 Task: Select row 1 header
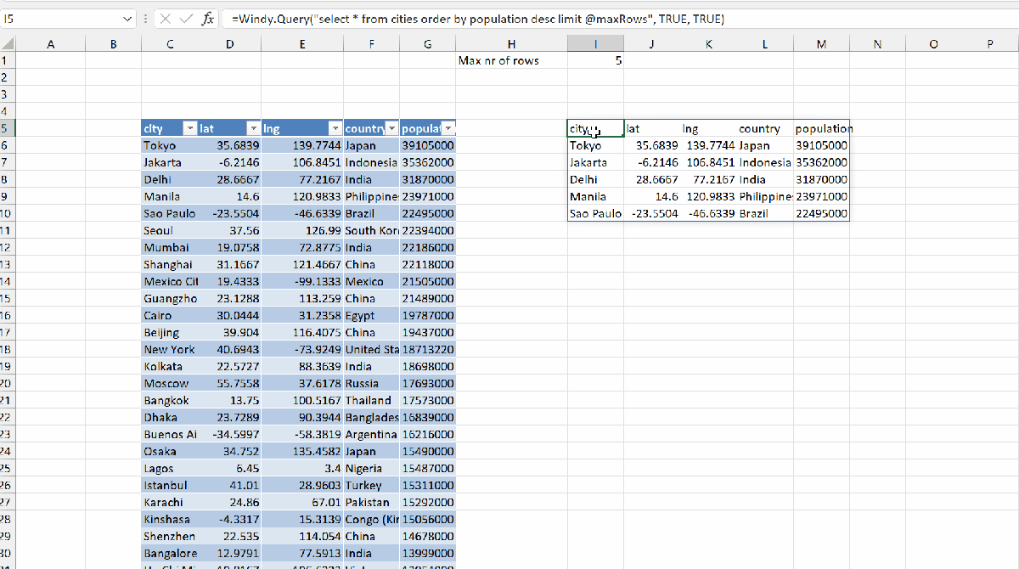point(7,60)
